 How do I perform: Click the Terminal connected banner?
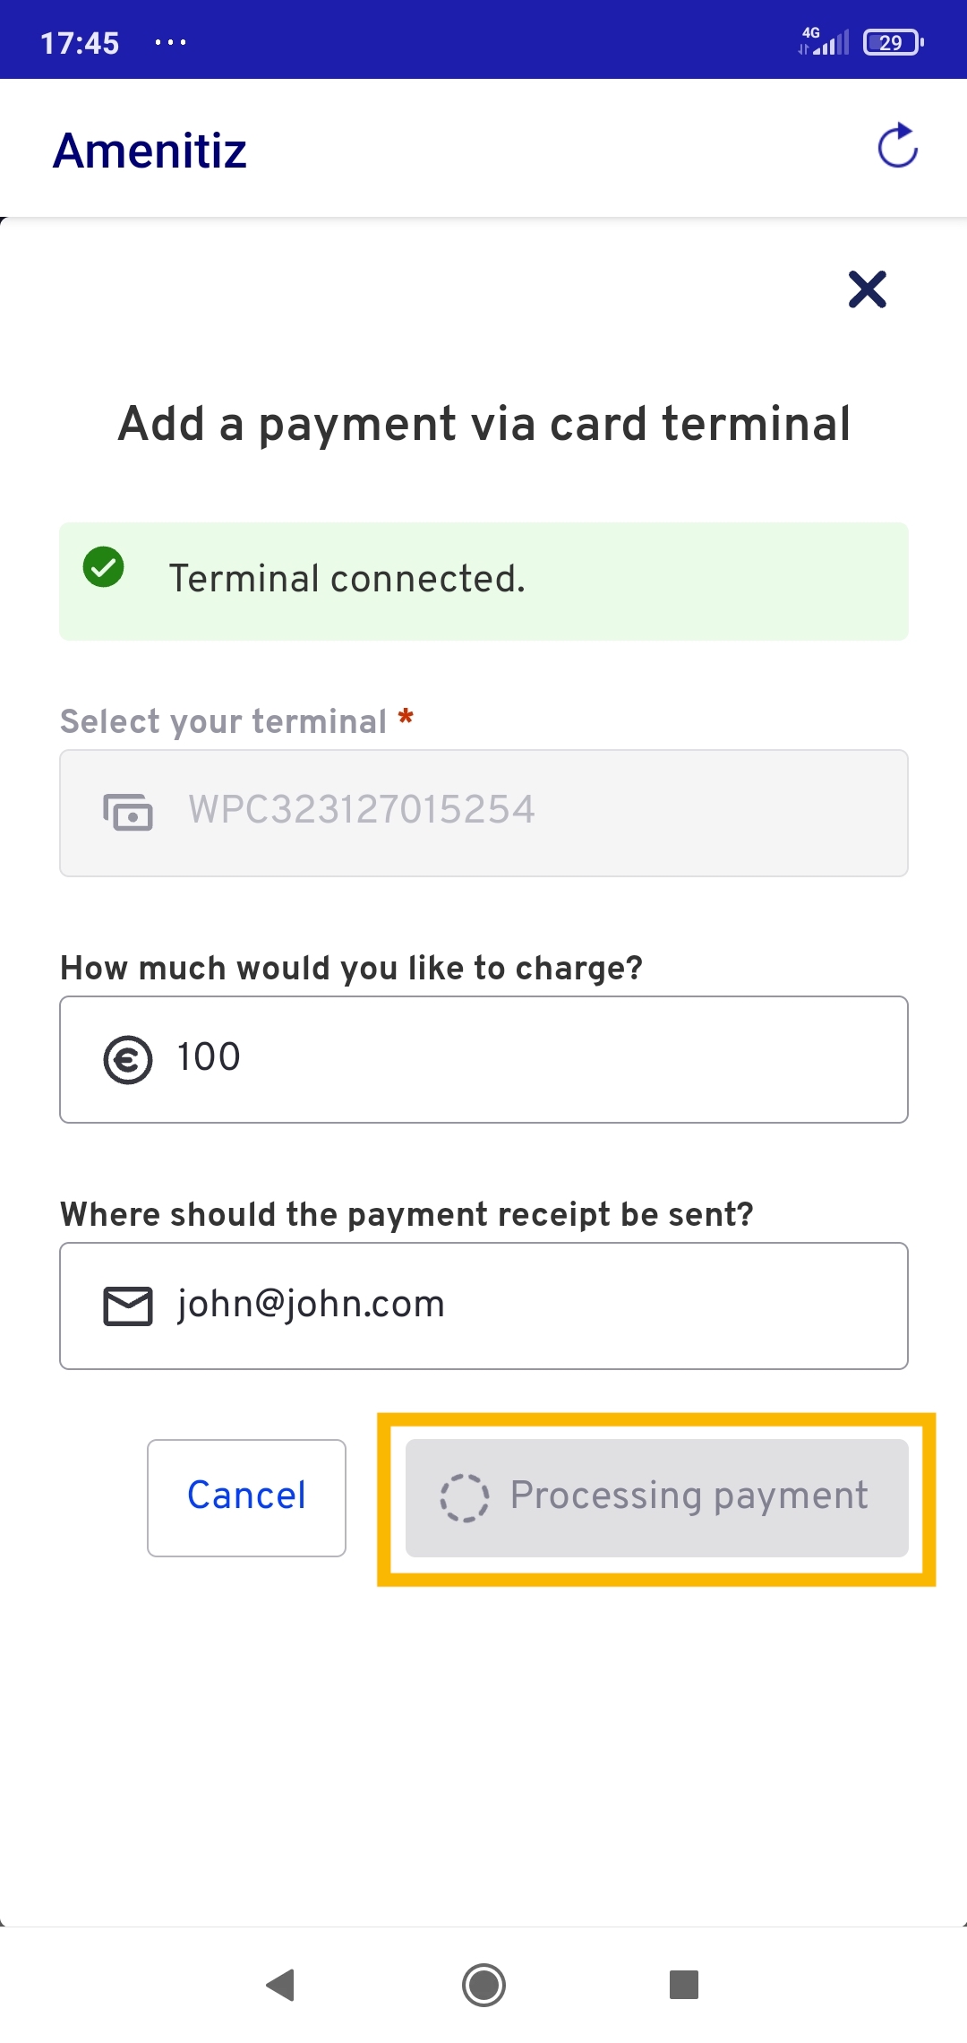[x=483, y=581]
